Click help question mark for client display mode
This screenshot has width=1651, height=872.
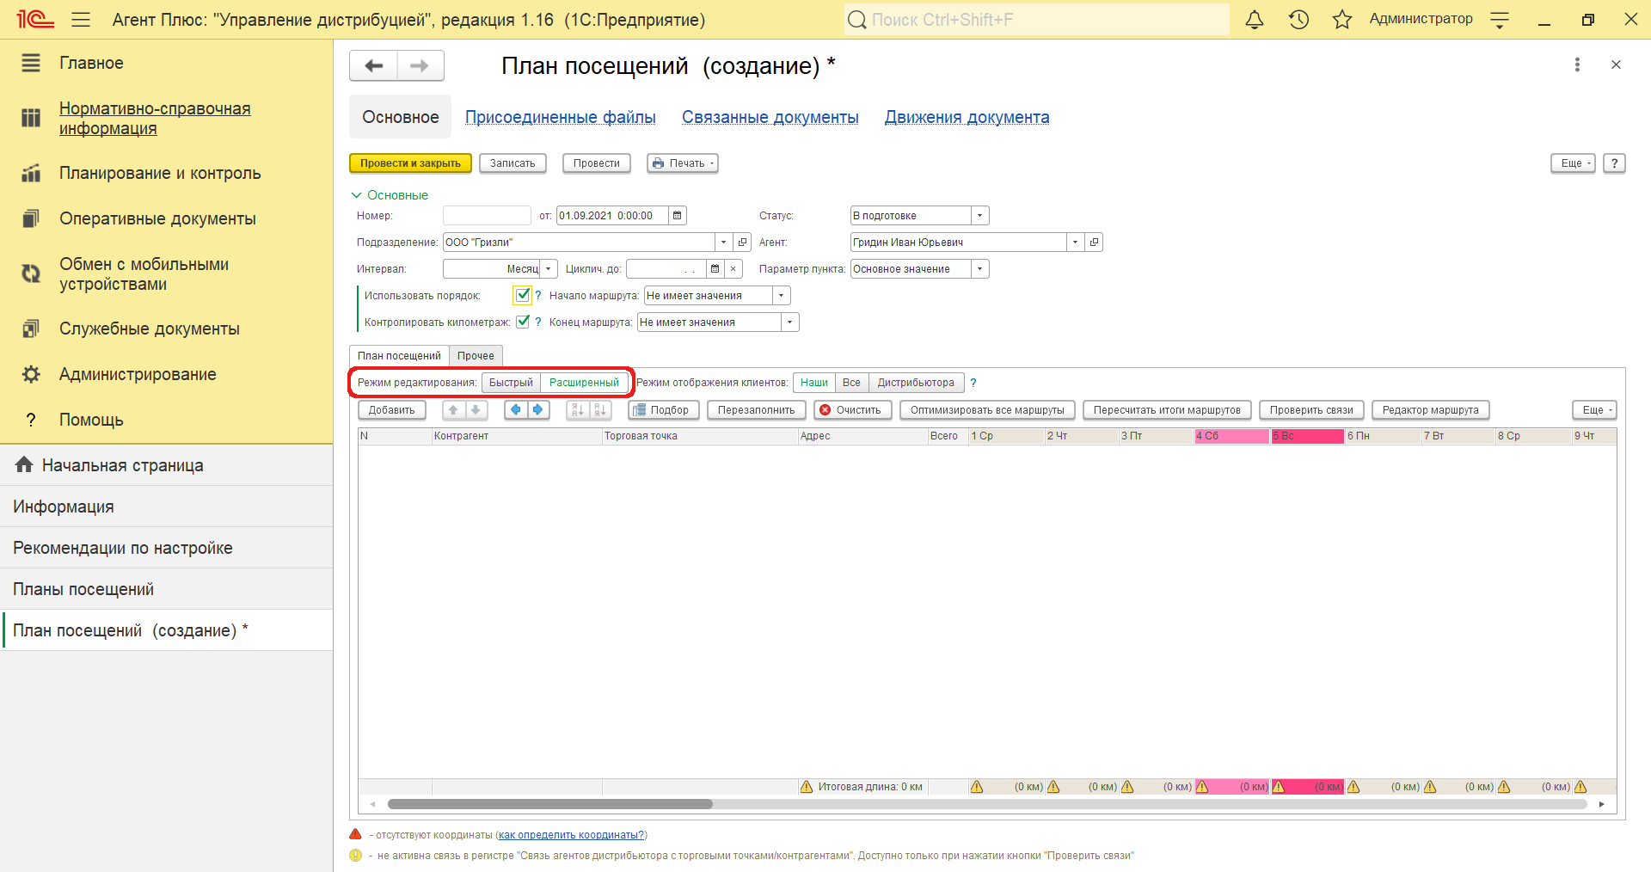coord(973,384)
